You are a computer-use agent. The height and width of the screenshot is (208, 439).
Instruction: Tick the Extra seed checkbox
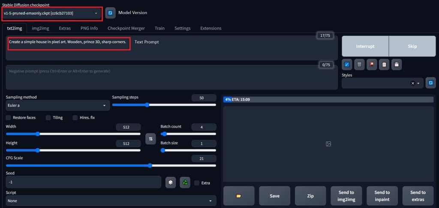197,183
